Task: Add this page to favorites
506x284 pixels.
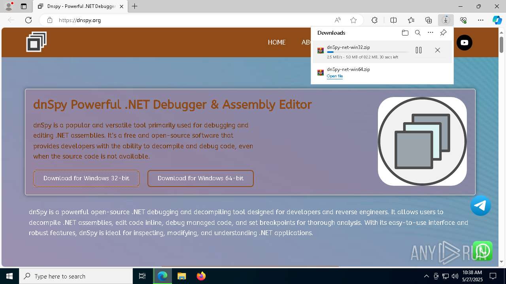Action: (353, 20)
